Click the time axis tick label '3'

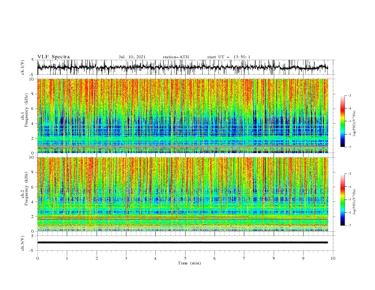click(x=126, y=258)
